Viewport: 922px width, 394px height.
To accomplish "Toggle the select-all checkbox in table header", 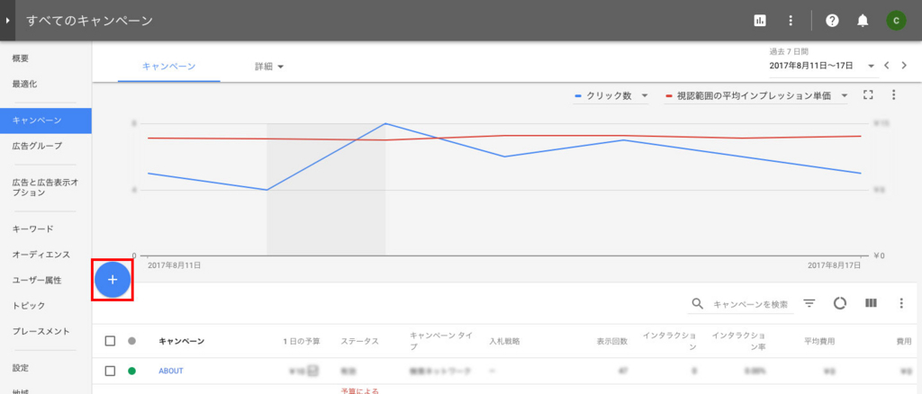I will tap(110, 341).
